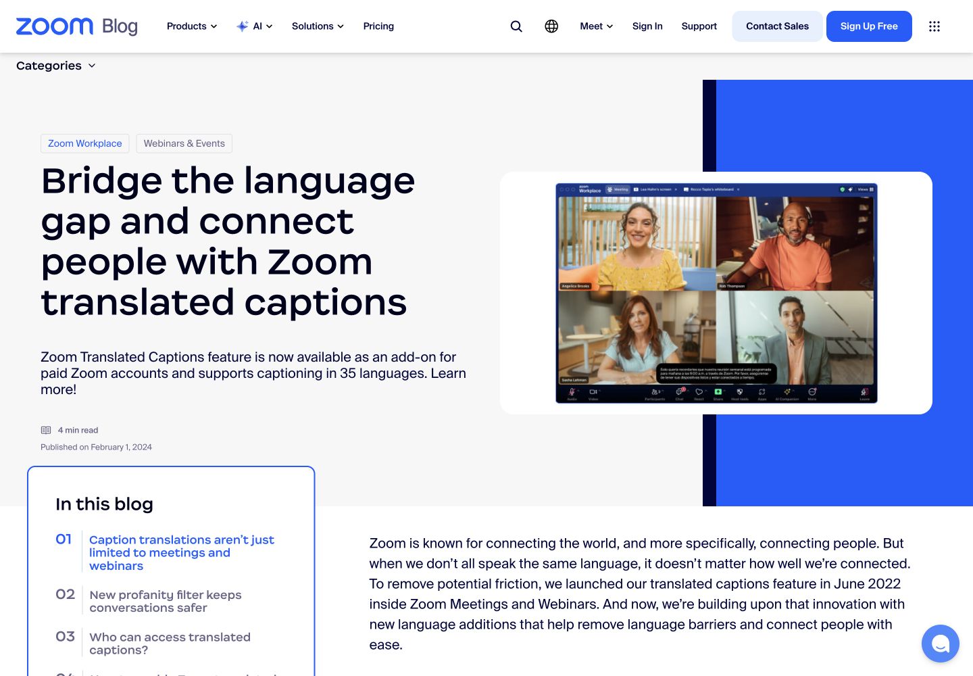Viewport: 973px width, 676px height.
Task: Click the '4 min read' label
Action: click(78, 430)
